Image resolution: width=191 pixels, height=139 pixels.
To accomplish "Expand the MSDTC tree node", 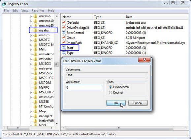I will pyautogui.click(x=31, y=40).
